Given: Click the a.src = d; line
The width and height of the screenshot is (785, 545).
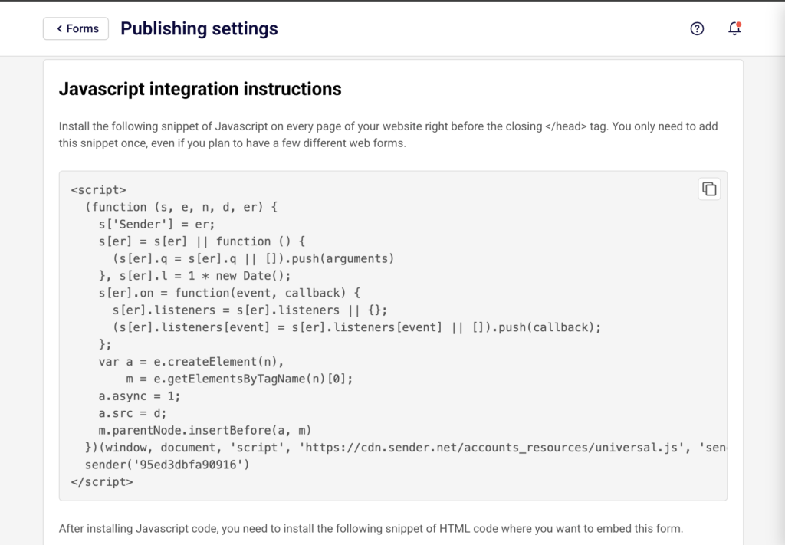Looking at the screenshot, I should pos(133,413).
